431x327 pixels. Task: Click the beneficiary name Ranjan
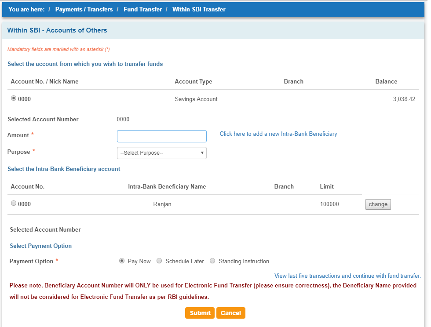(162, 204)
